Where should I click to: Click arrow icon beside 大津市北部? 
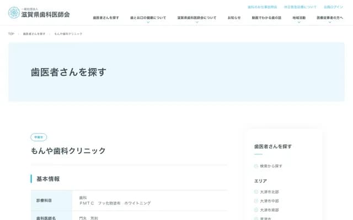(256, 192)
